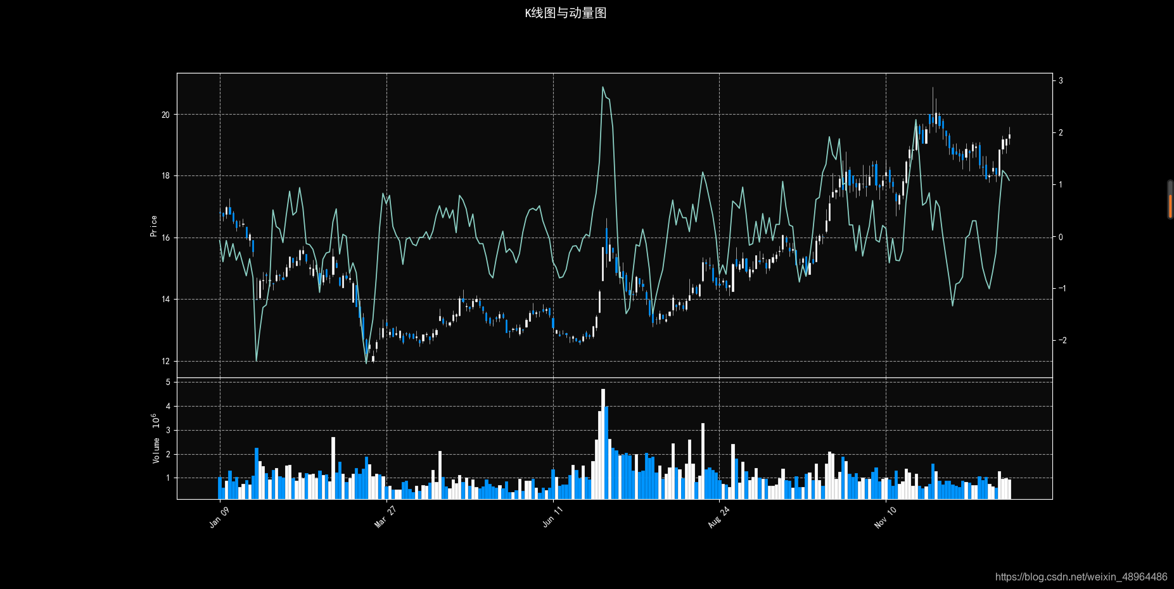Click the green line's lowest dip near Mar 27
The width and height of the screenshot is (1174, 589).
click(366, 363)
